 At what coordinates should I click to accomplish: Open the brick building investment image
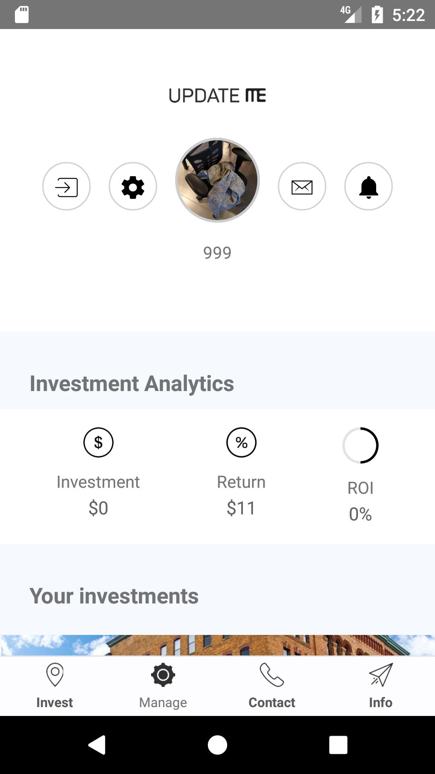[x=217, y=645]
